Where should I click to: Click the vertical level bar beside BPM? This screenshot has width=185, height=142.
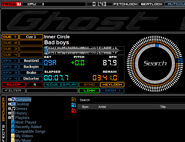121,68
